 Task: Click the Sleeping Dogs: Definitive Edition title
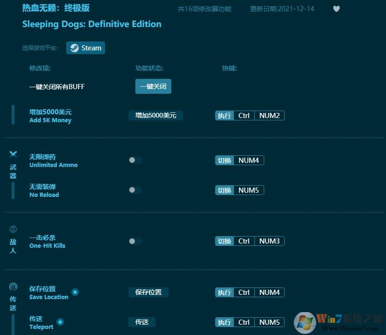tap(92, 24)
